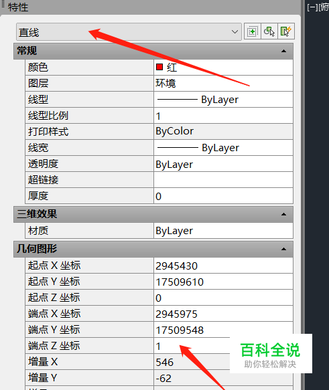Click the 红 color name text
This screenshot has height=390, width=329.
[172, 68]
